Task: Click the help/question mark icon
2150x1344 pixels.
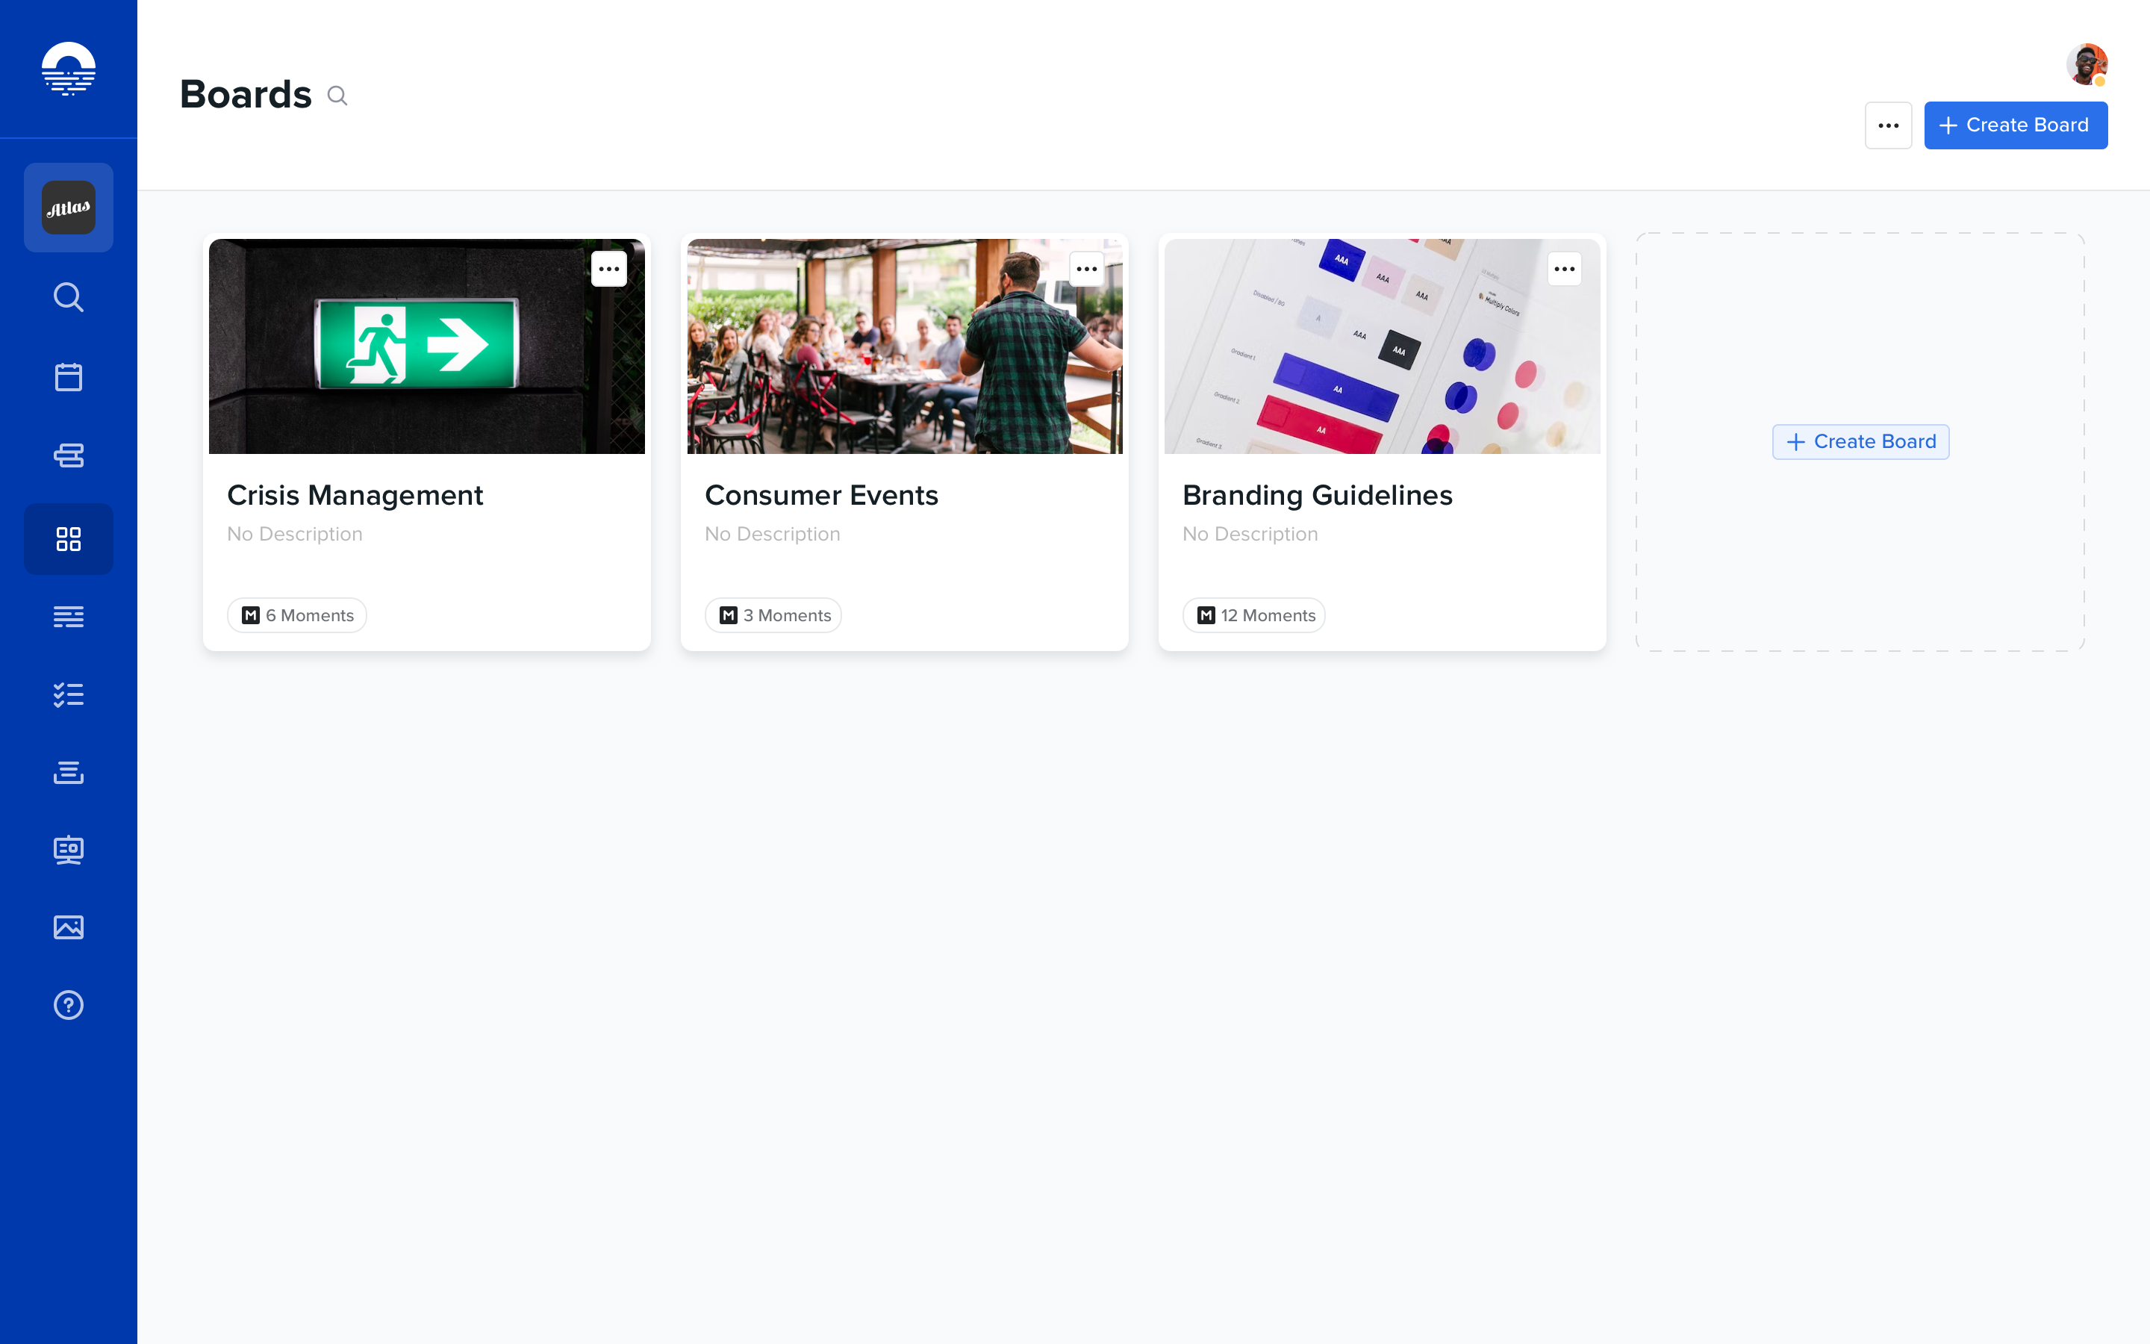Action: pos(68,1005)
